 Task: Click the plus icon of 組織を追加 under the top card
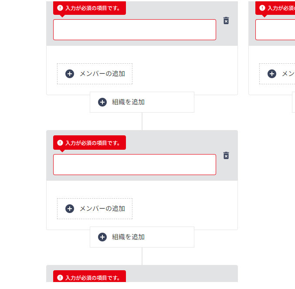pos(102,102)
